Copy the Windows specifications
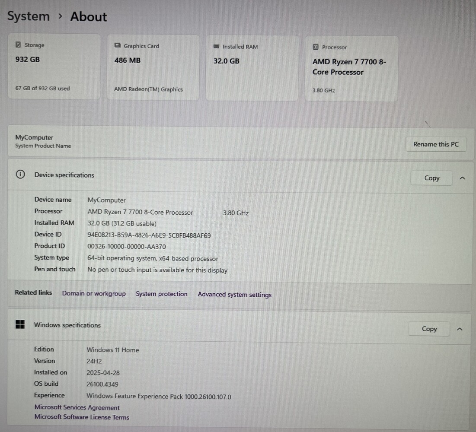The width and height of the screenshot is (476, 432). pyautogui.click(x=429, y=329)
